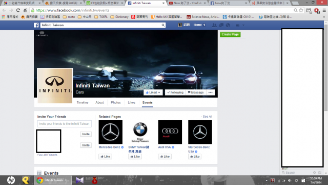Viewport: 328px width, 185px height.
Task: Open chat settings gear icon
Action: click(314, 173)
